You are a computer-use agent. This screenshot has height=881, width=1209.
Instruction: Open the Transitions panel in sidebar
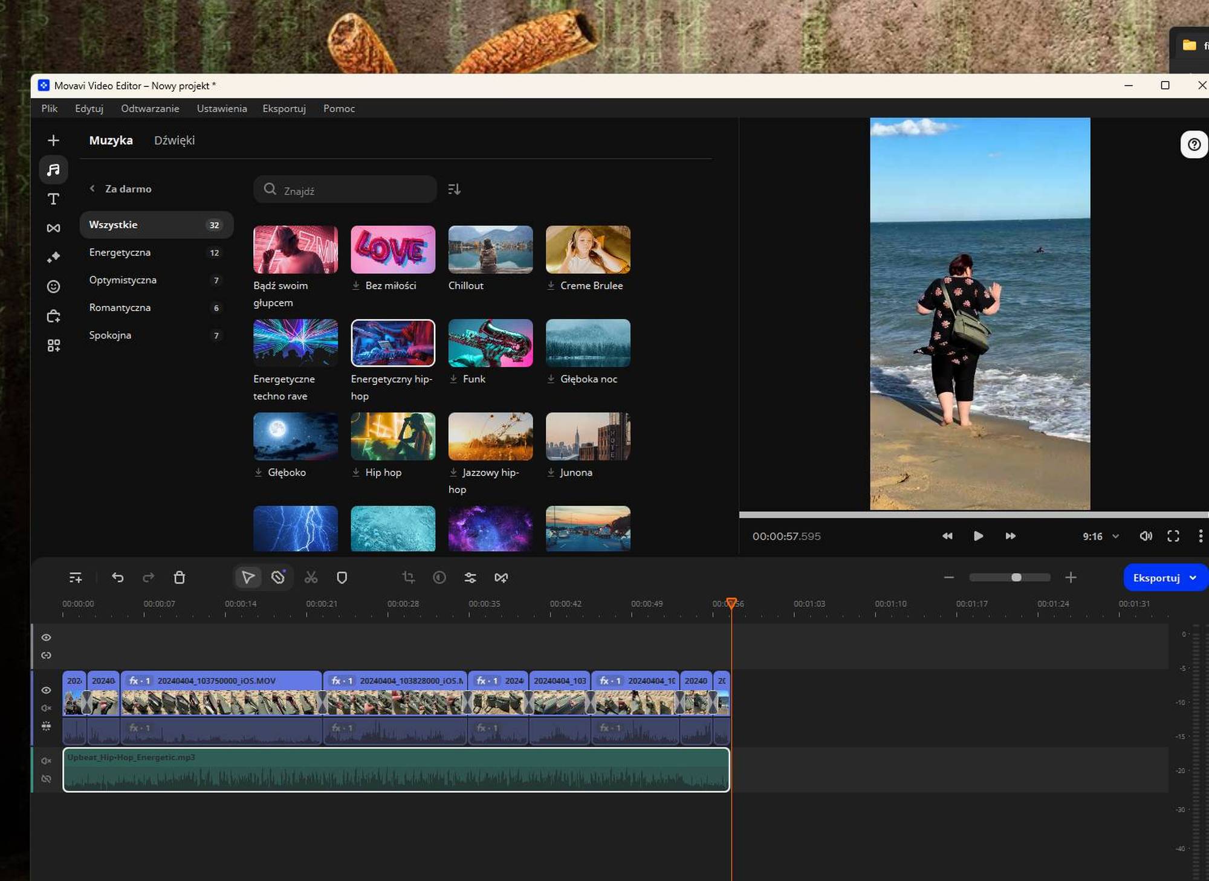[53, 228]
